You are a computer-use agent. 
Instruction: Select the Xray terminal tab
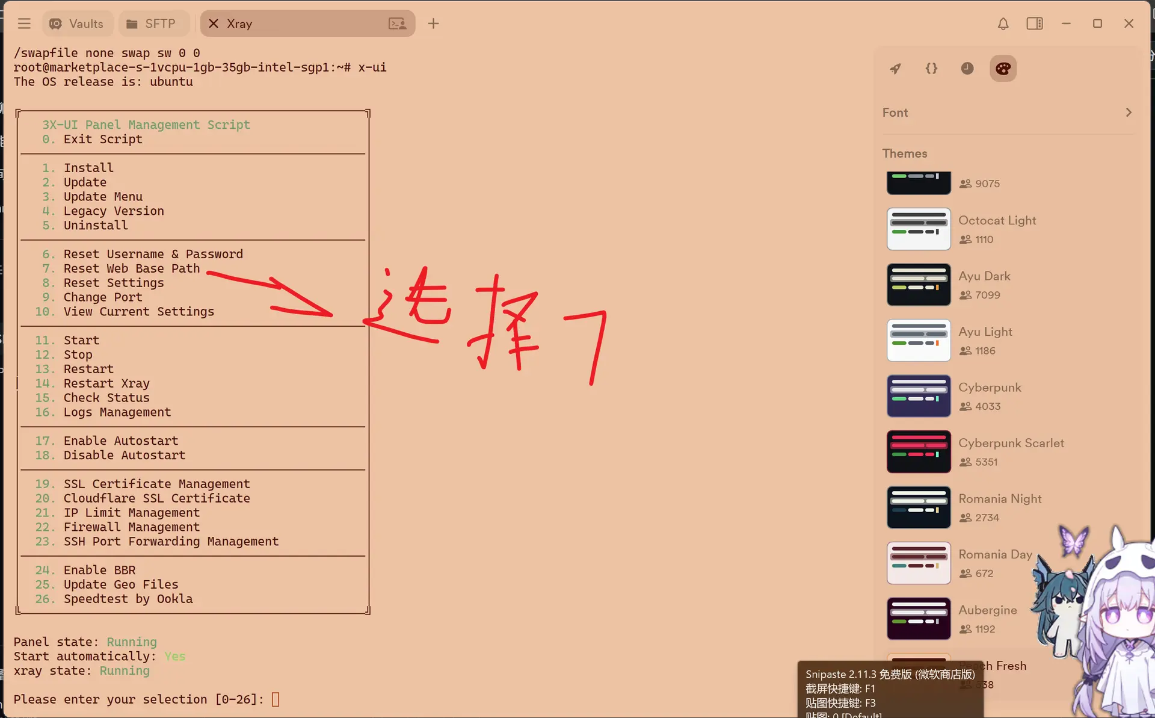pos(307,23)
